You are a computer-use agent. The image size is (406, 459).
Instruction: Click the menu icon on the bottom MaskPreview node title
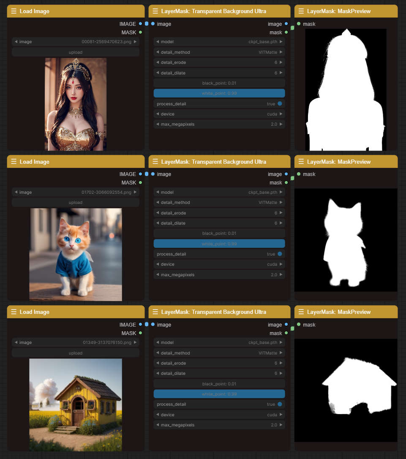301,312
